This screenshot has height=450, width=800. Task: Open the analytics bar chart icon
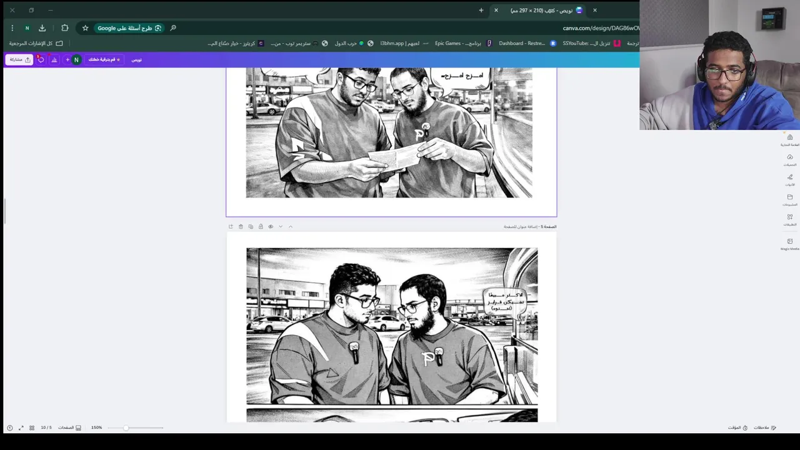54,59
